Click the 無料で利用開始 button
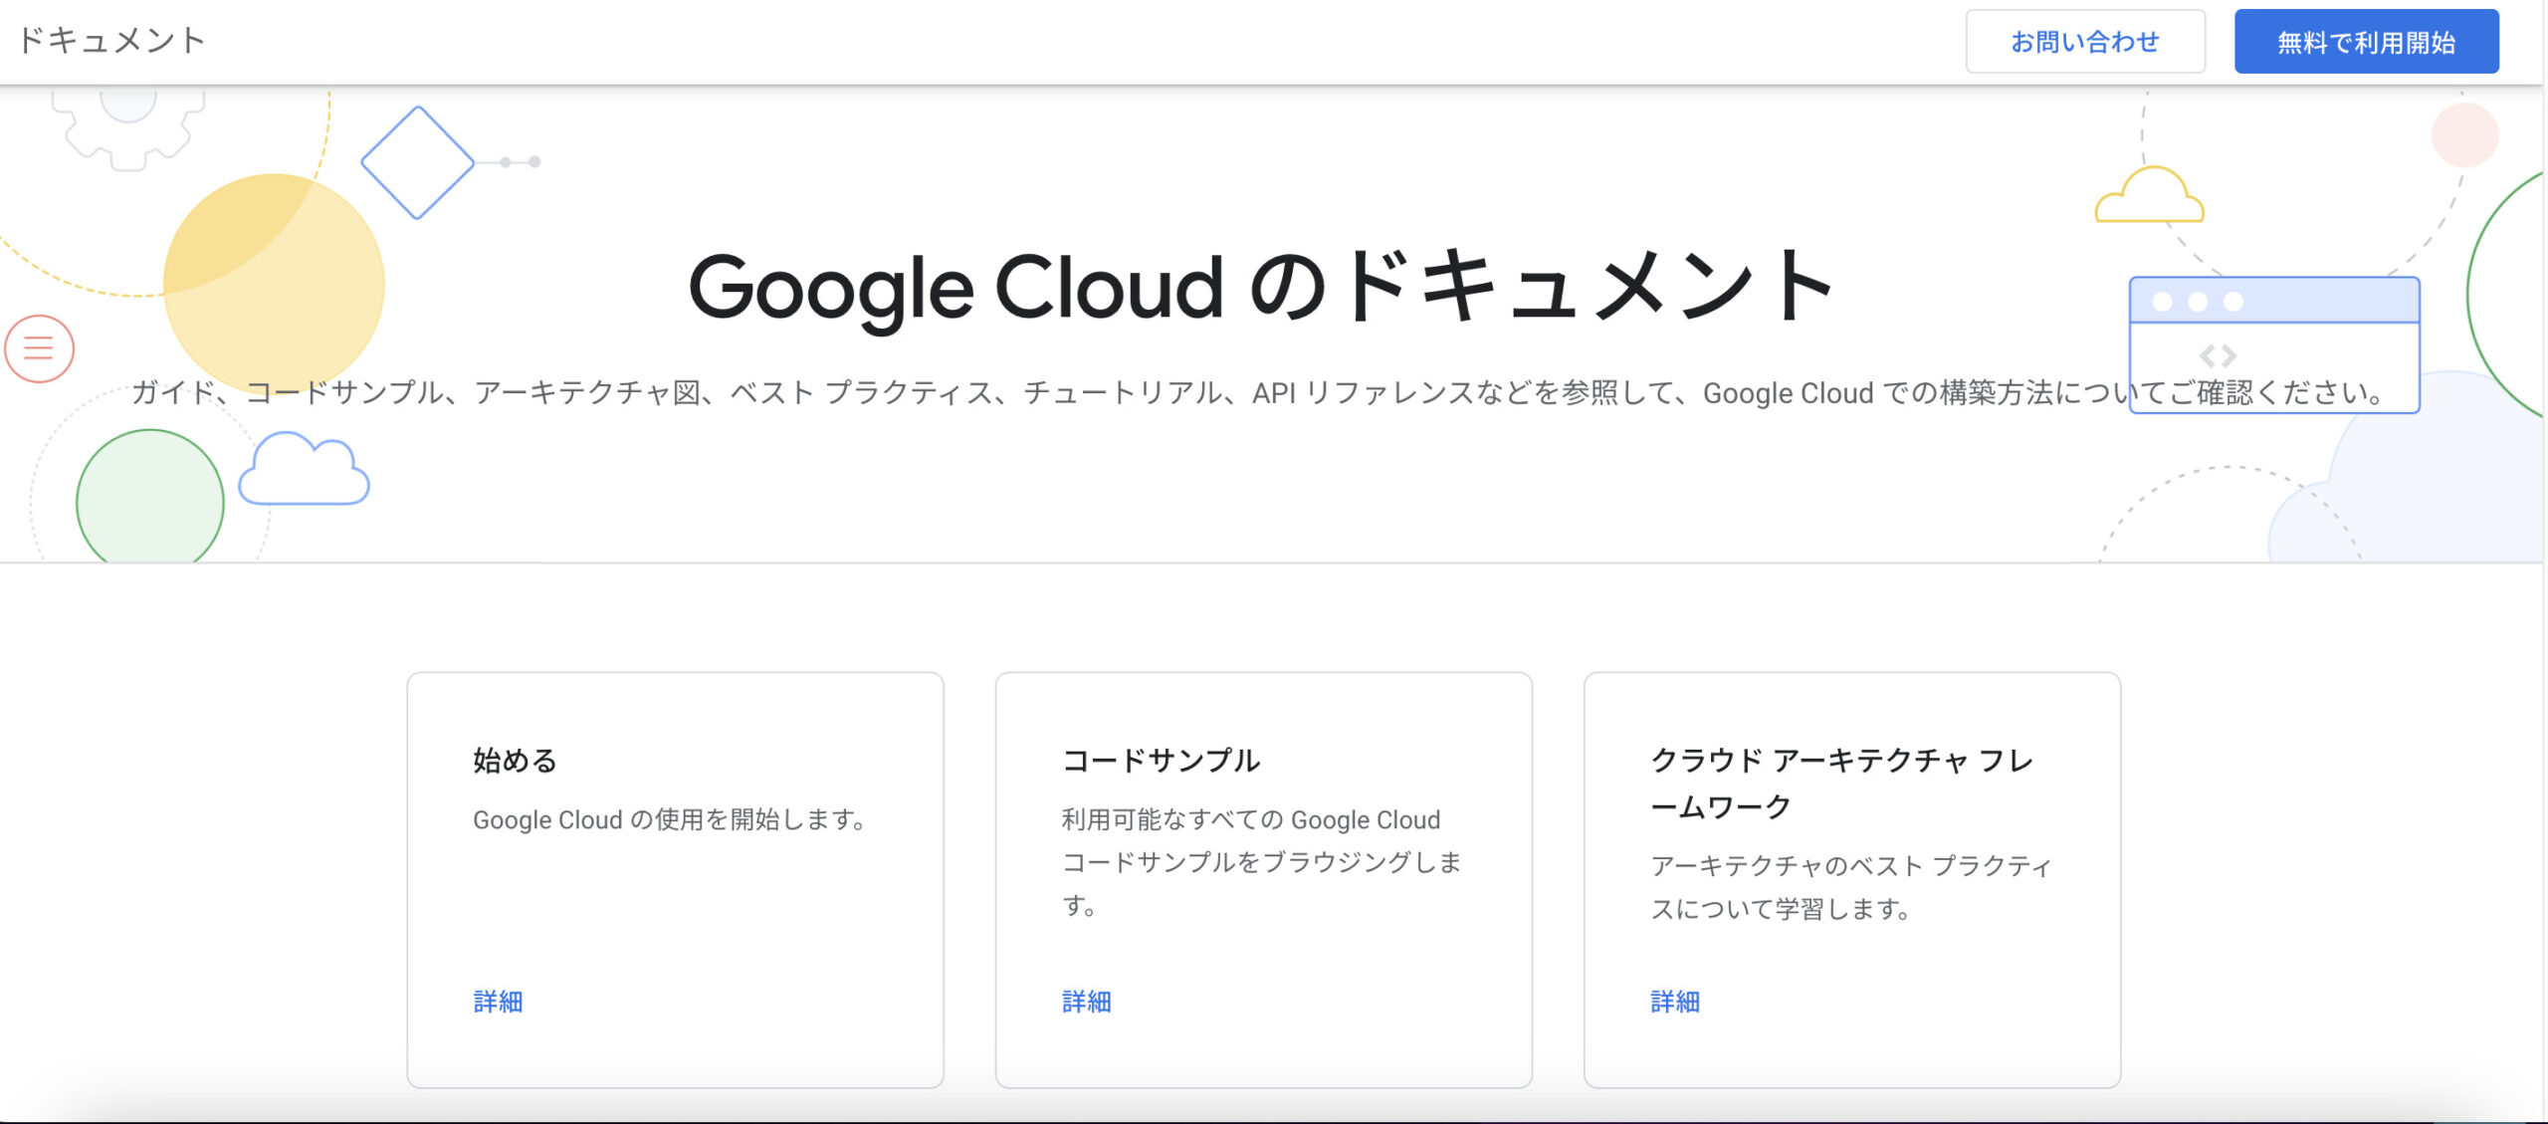Viewport: 2548px width, 1124px height. click(x=2366, y=42)
